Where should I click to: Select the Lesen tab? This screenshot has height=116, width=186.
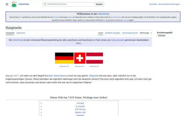coord(100,33)
